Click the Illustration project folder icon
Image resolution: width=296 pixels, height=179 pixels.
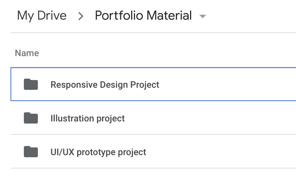[31, 118]
